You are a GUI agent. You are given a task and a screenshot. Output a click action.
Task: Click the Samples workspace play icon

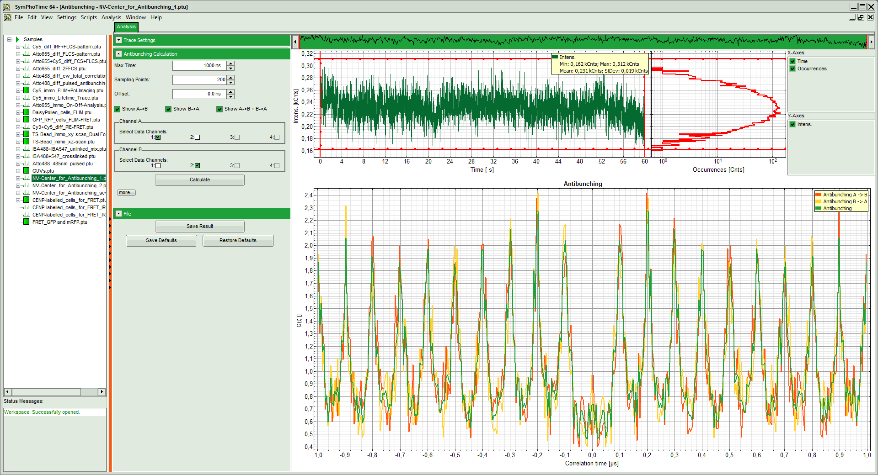[18, 39]
